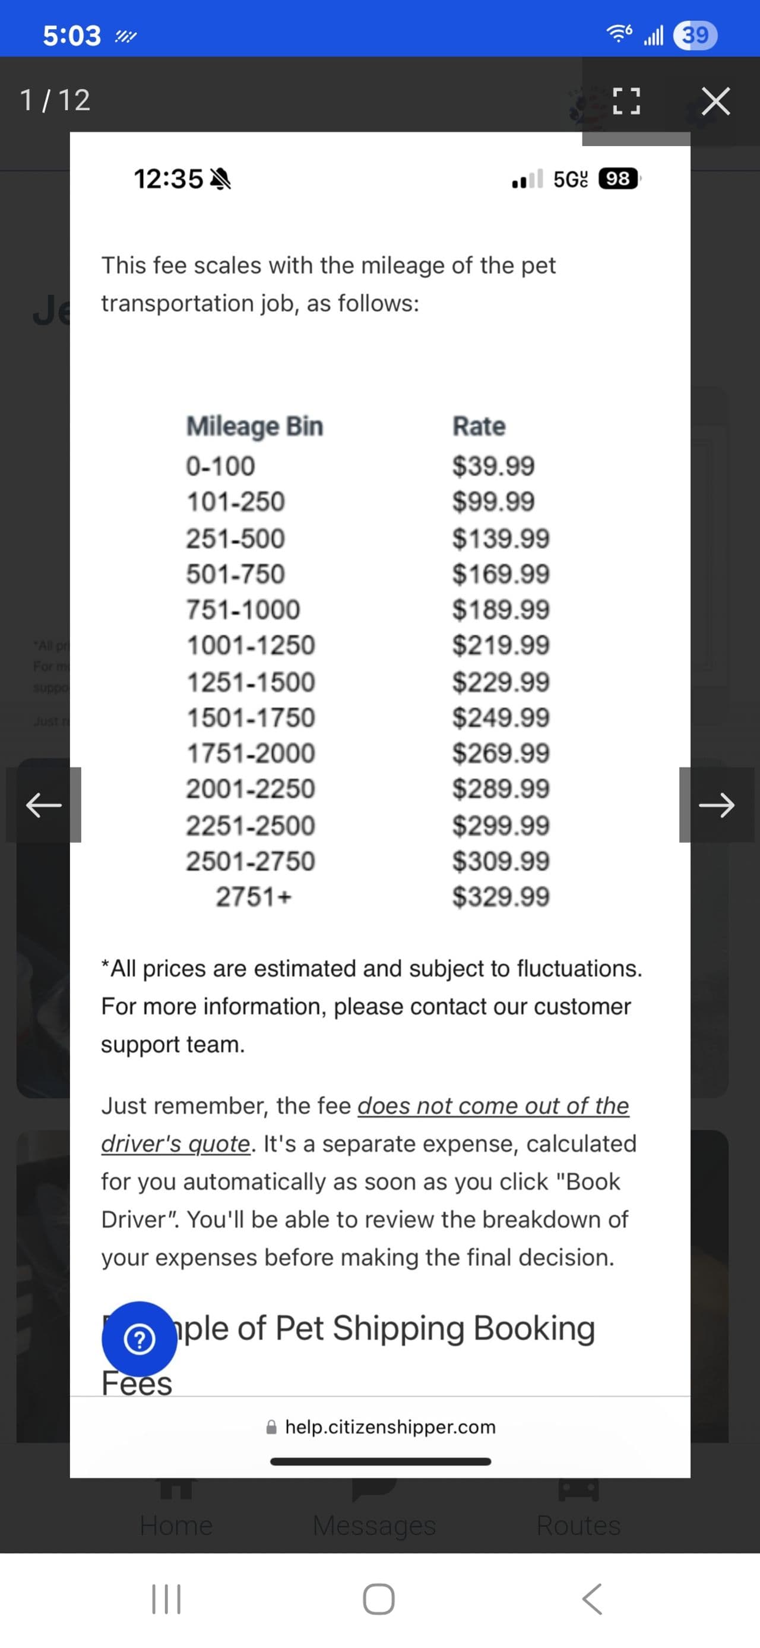Open Android recent apps button
760x1648 pixels.
pyautogui.click(x=166, y=1599)
